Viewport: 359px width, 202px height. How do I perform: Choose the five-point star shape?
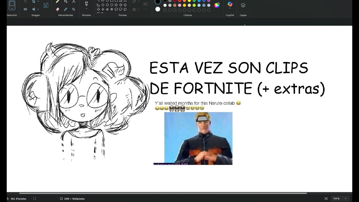coord(107,9)
